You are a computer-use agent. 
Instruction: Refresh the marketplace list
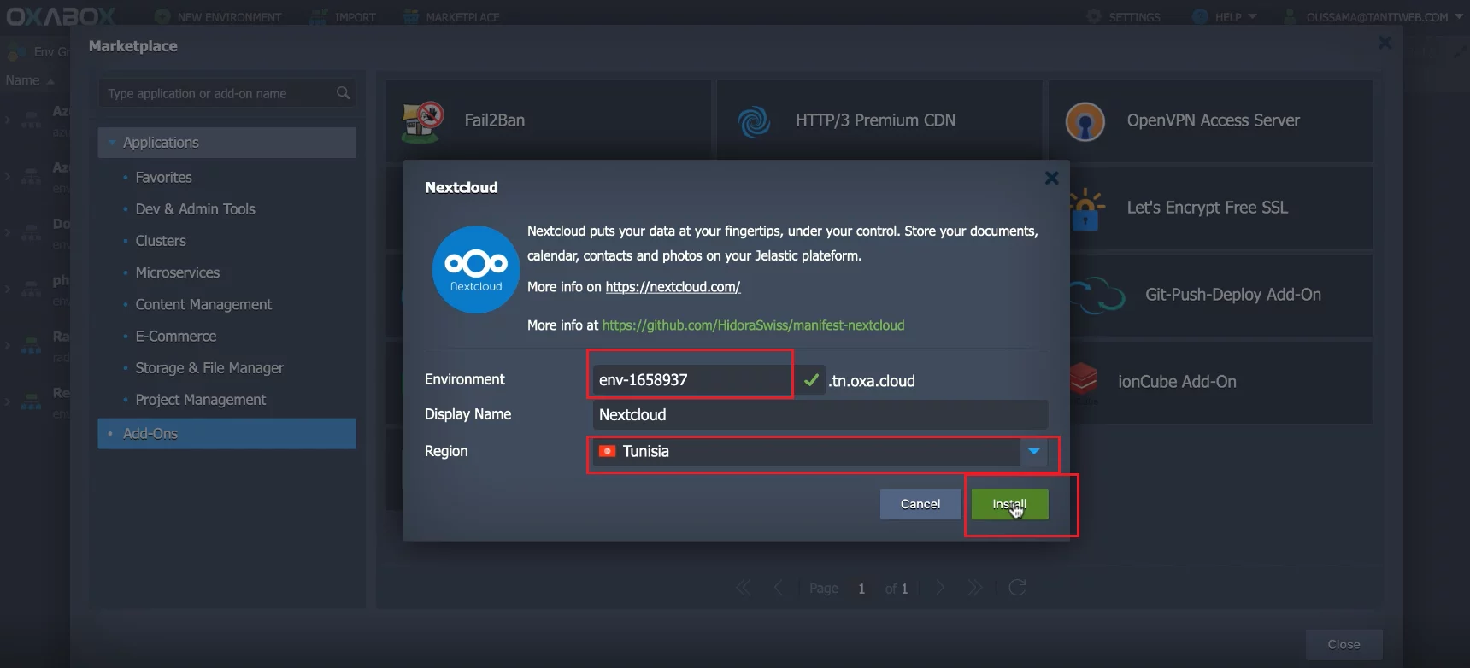(x=1017, y=588)
